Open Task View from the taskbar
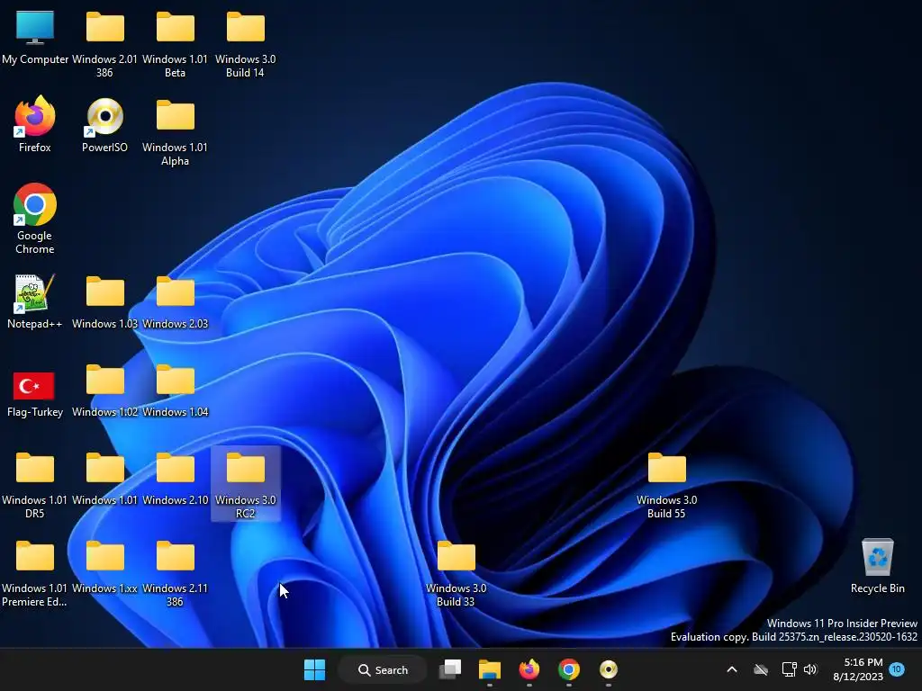The image size is (922, 691). pos(450,669)
